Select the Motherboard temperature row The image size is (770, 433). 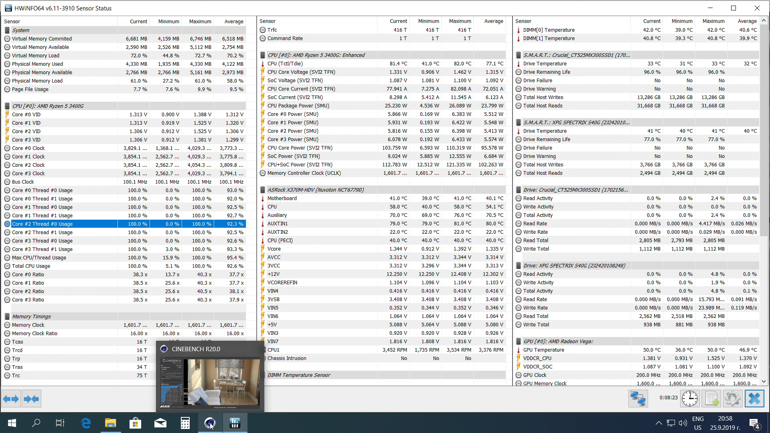382,198
